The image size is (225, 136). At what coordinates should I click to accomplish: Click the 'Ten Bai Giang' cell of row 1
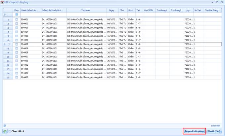click(x=213, y=19)
